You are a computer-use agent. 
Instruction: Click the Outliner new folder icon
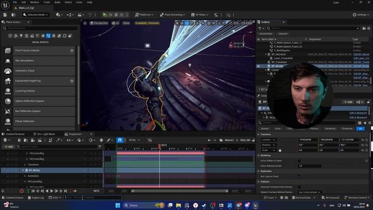(x=364, y=29)
